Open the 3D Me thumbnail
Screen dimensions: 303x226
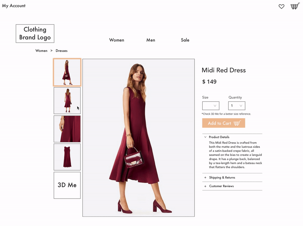[x=67, y=185]
